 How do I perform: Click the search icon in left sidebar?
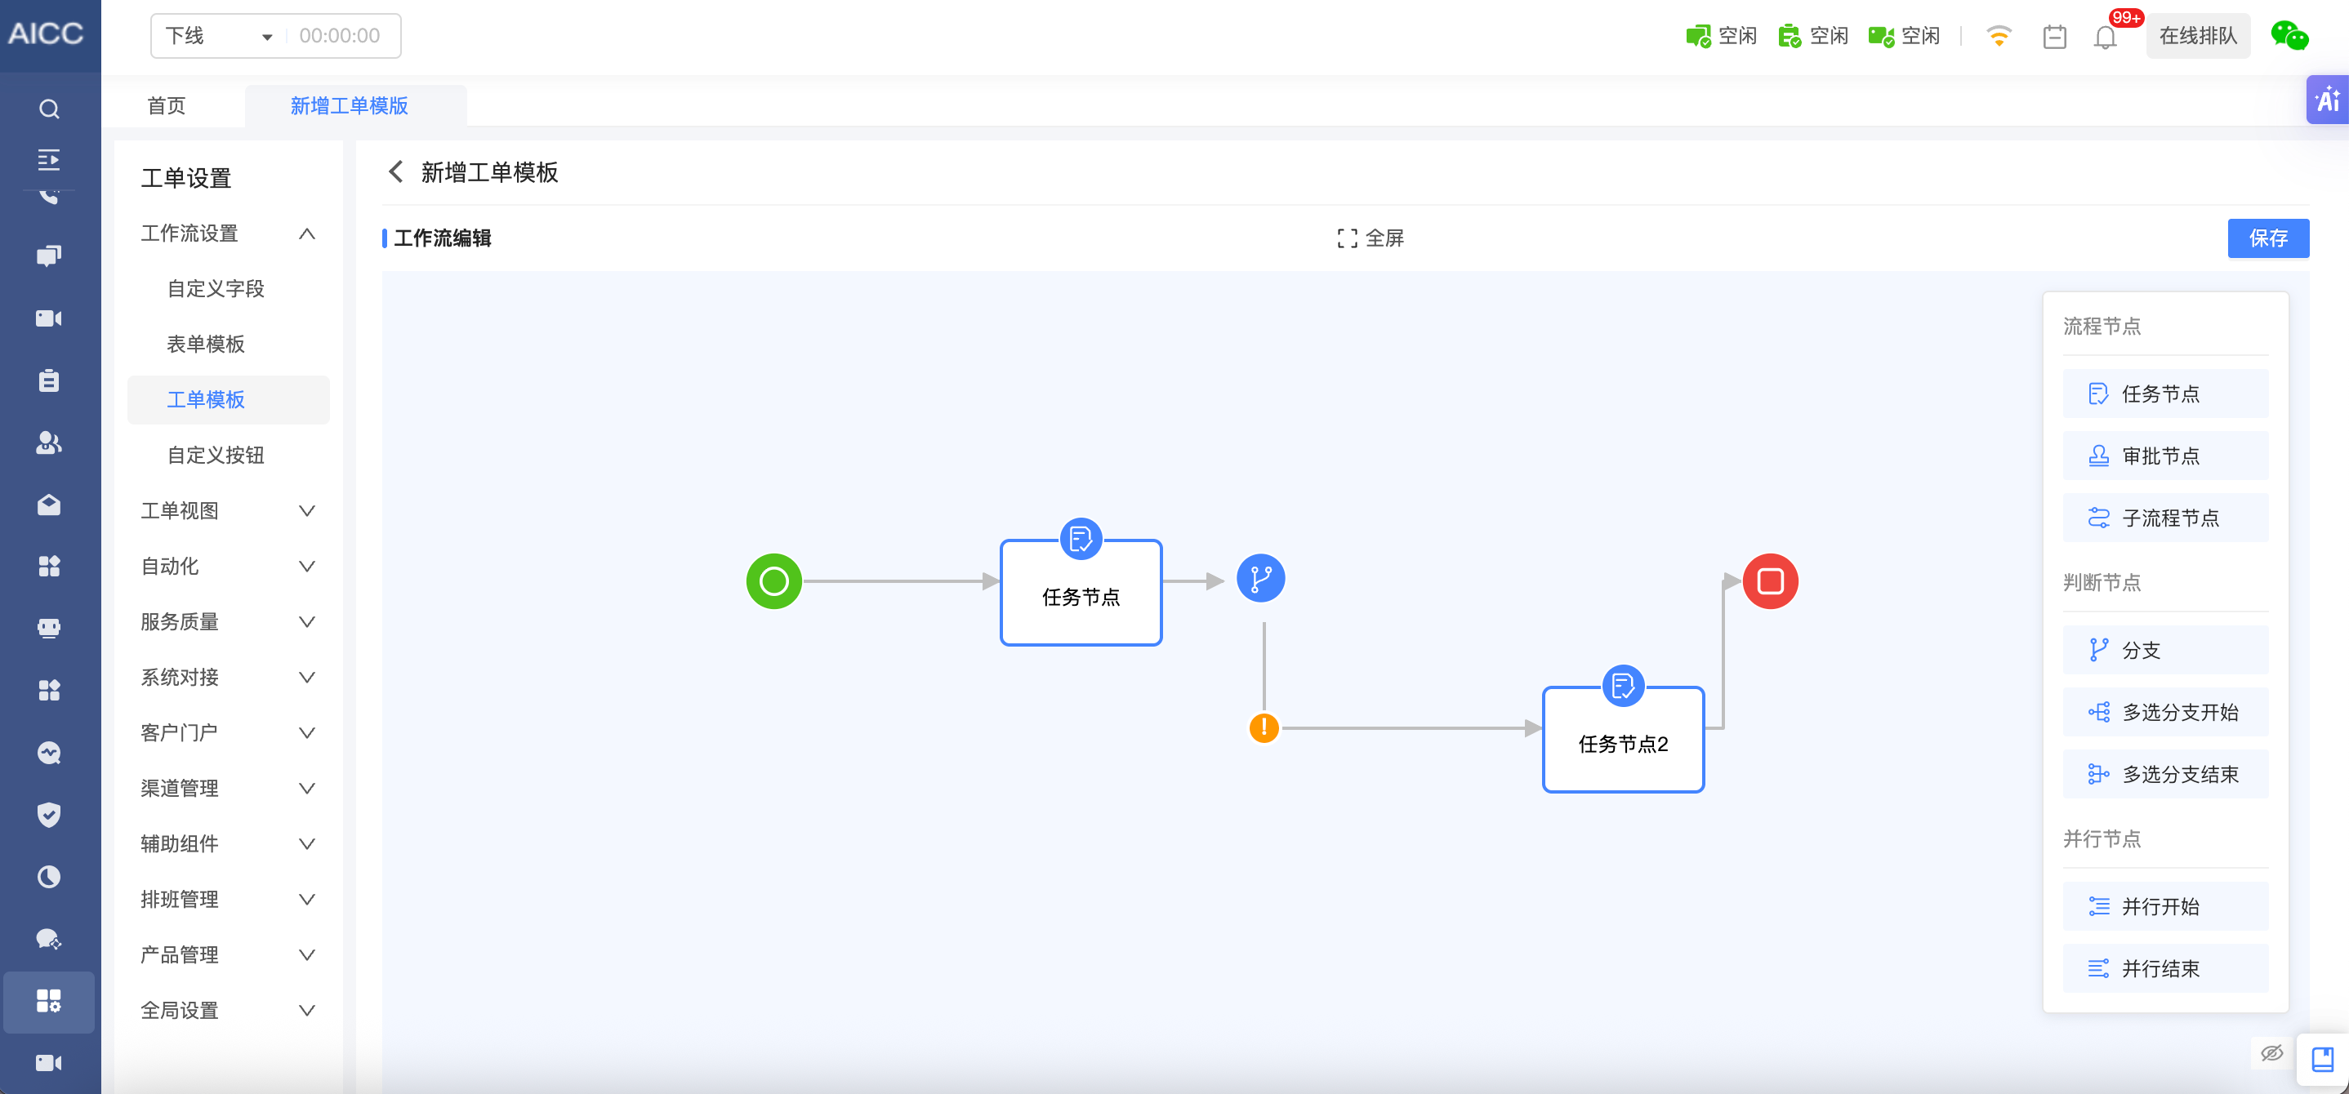pyautogui.click(x=49, y=109)
